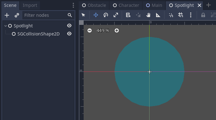Open the Obstacle scene tab
This screenshot has width=216, height=120.
click(x=94, y=5)
